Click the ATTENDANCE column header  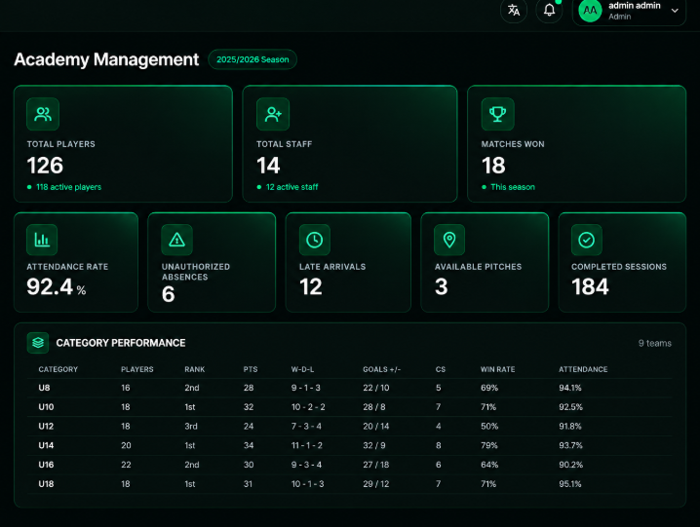(583, 369)
